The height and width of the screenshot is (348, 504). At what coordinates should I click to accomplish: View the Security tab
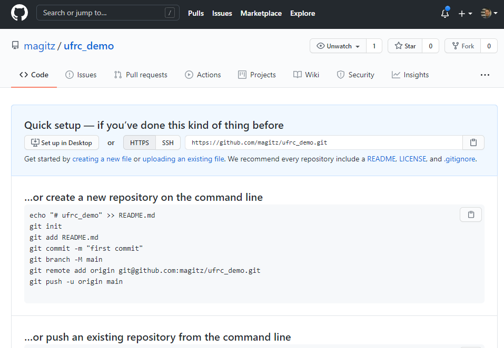click(x=355, y=75)
